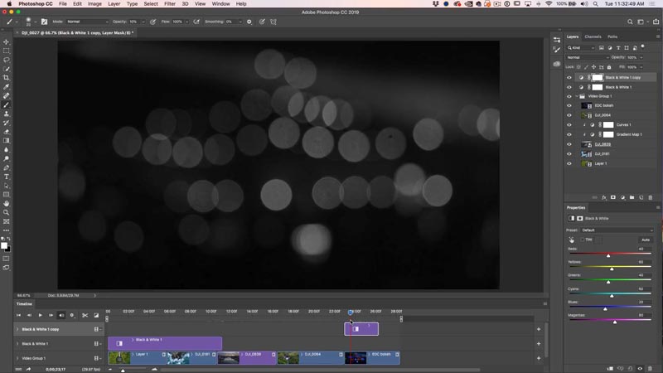Select the Move tool
This screenshot has height=373, width=663.
[7, 42]
